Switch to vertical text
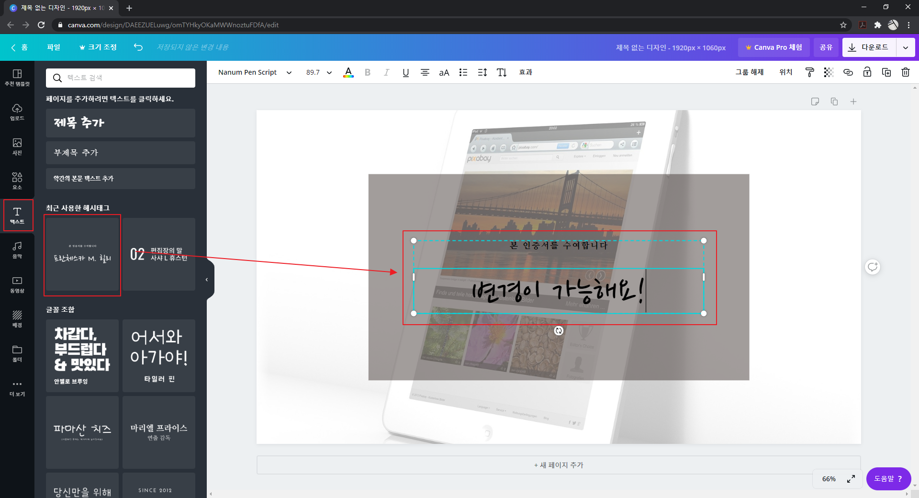Viewport: 919px width, 498px height. click(502, 72)
